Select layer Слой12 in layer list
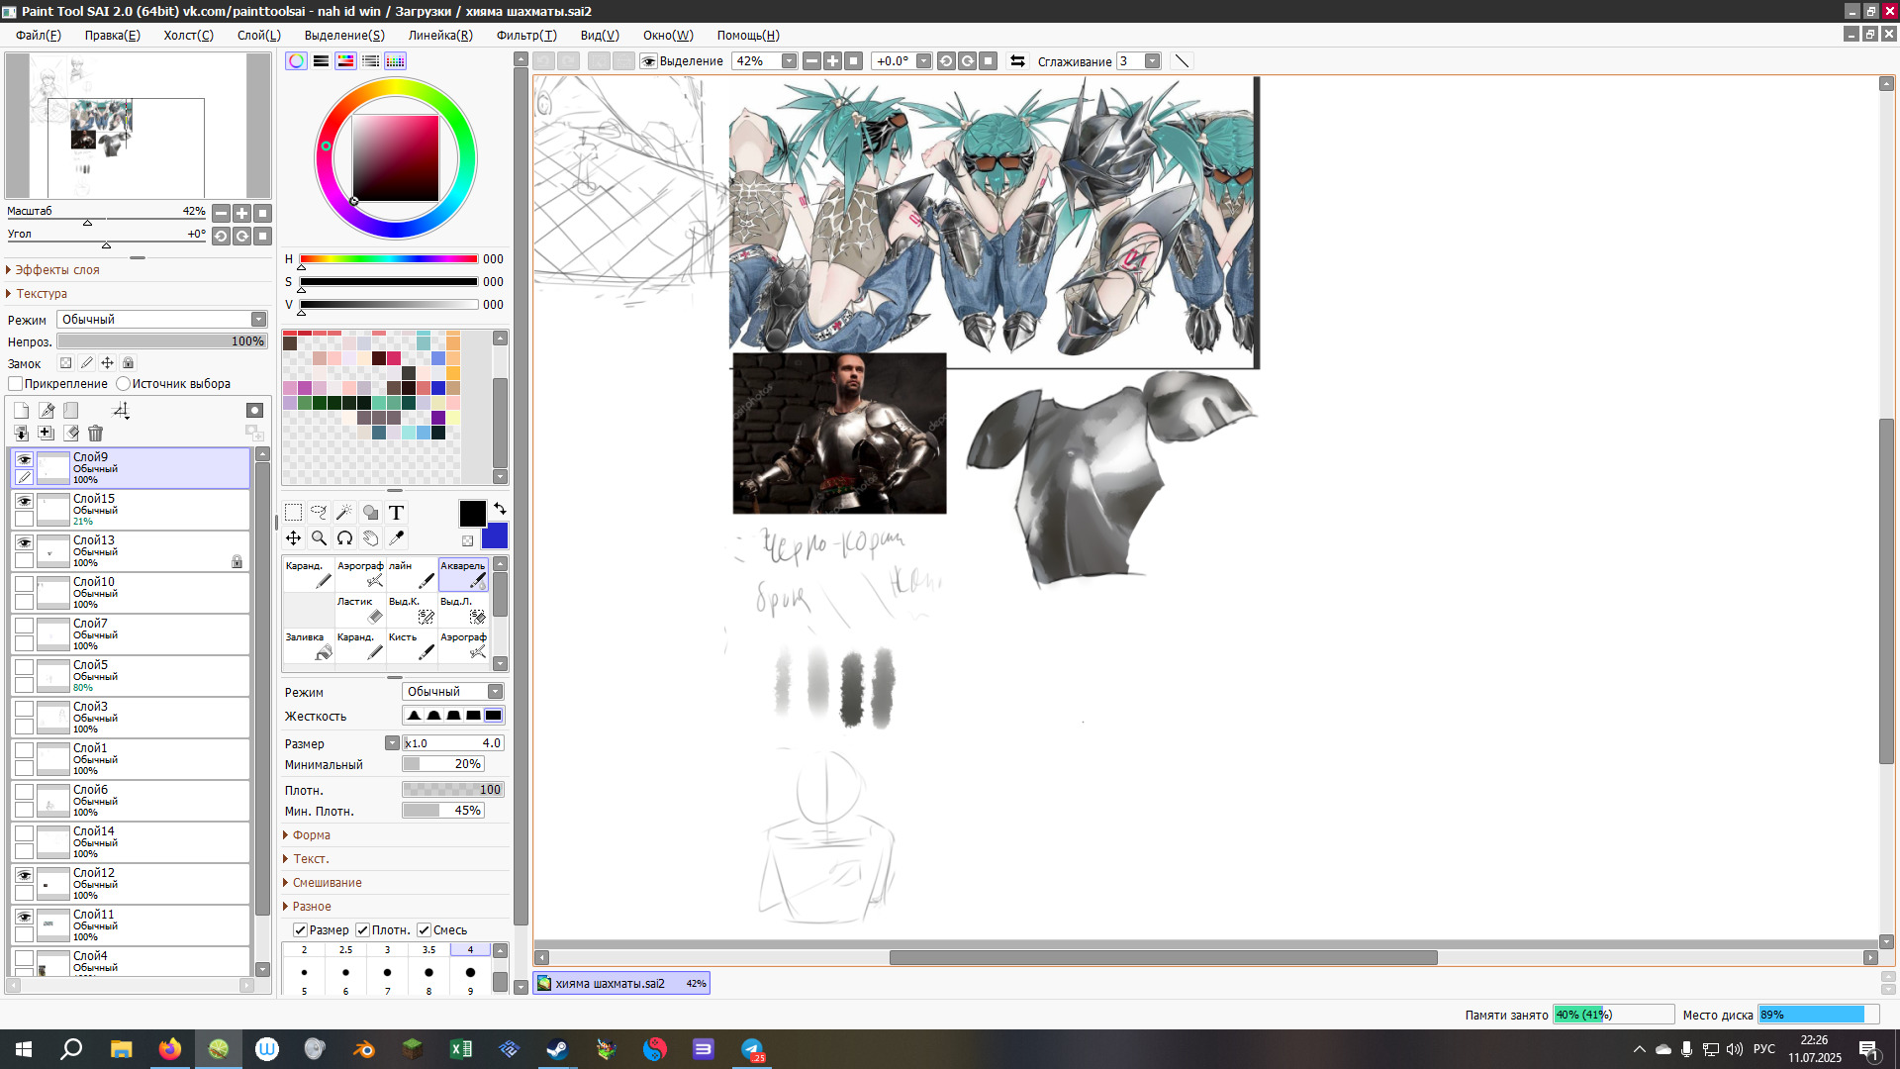1900x1069 pixels. 148,884
